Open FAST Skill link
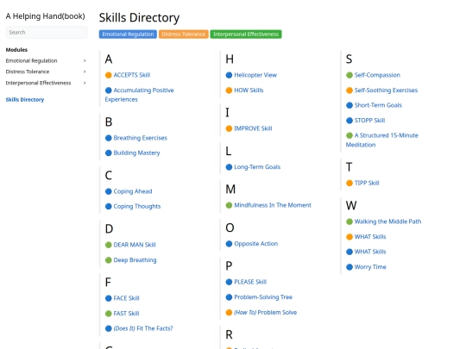466x349 pixels. (126, 314)
